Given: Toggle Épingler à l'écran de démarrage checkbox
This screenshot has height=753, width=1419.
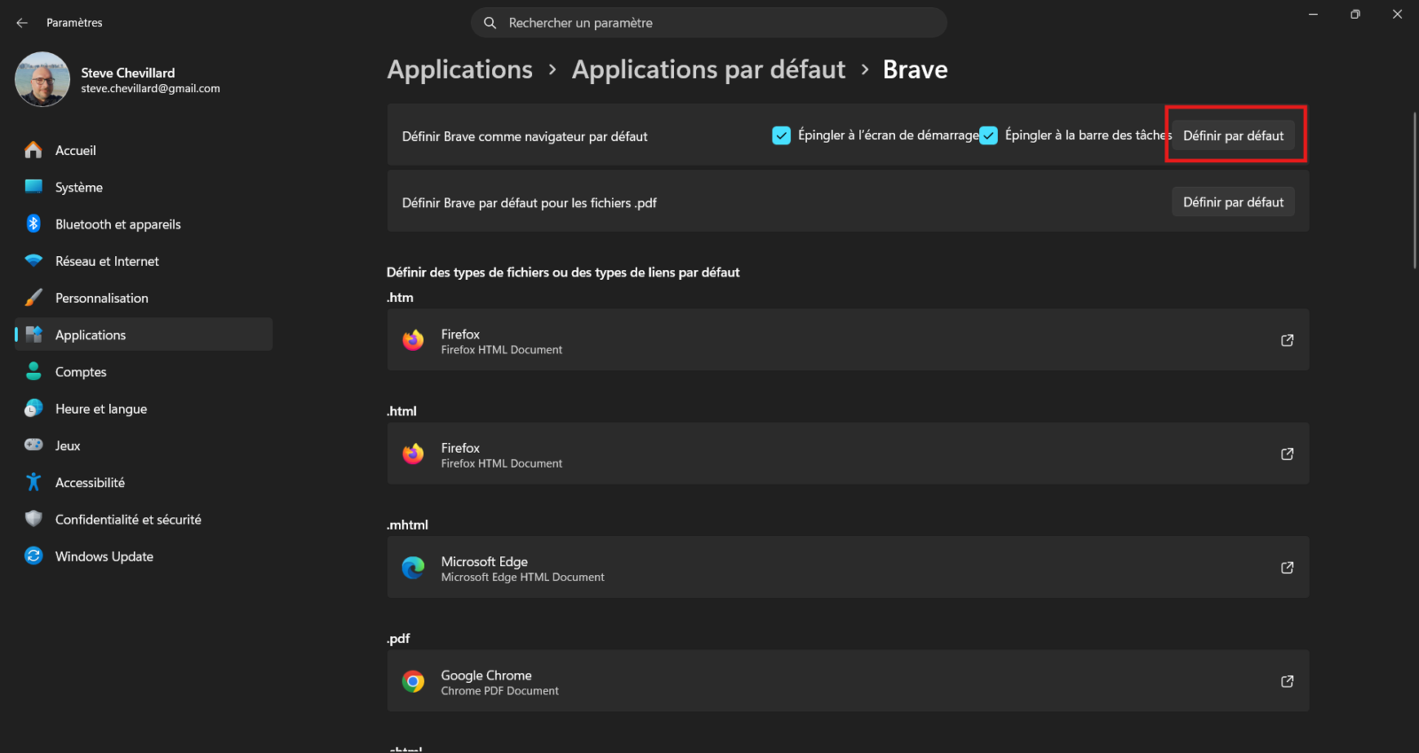Looking at the screenshot, I should point(781,136).
